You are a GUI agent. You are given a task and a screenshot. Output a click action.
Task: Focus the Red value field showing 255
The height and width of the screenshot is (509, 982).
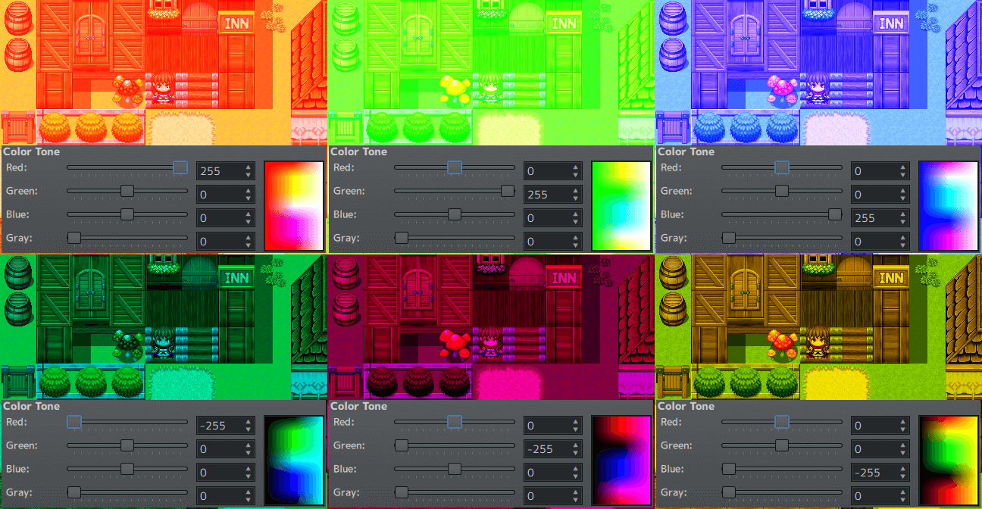(225, 171)
